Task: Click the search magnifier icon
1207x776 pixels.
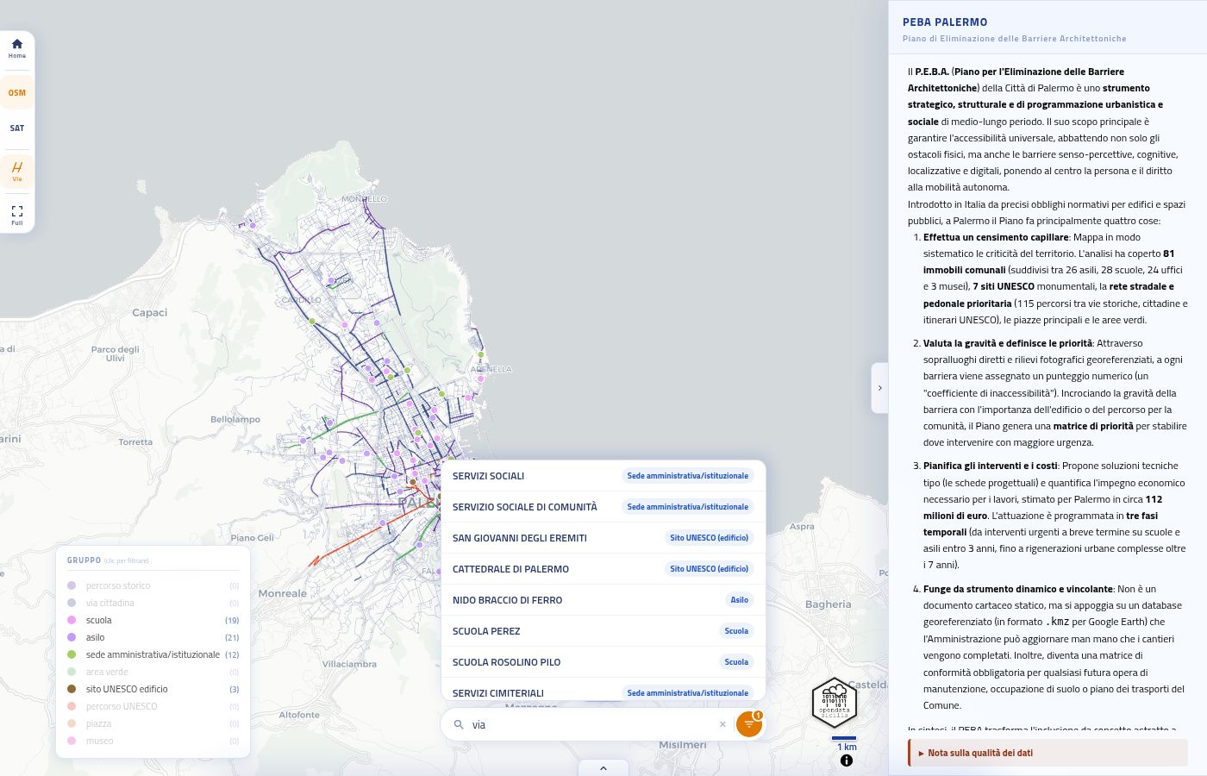Action: pos(459,724)
